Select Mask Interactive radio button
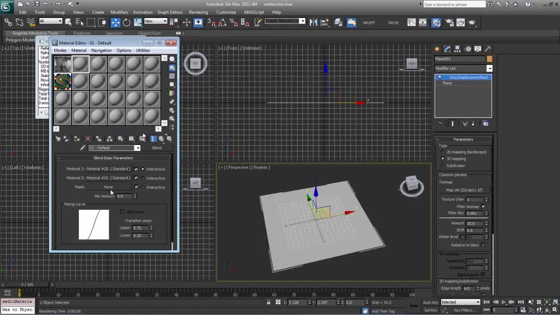The width and height of the screenshot is (560, 315). coord(143,187)
